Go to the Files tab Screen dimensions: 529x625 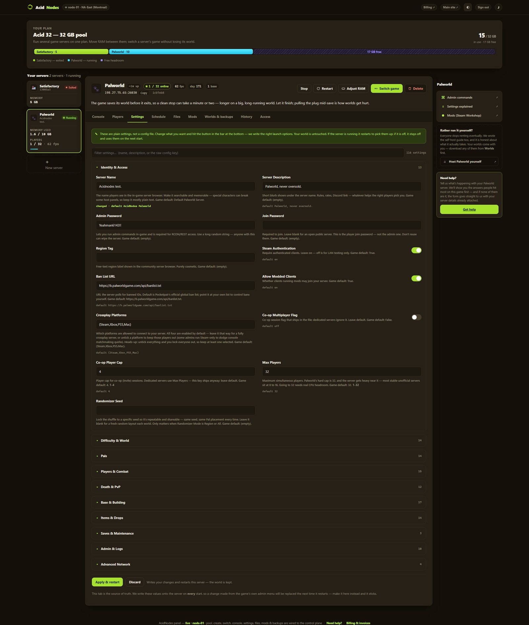tap(177, 117)
